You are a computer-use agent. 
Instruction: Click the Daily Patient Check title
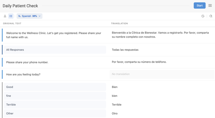point(20,6)
